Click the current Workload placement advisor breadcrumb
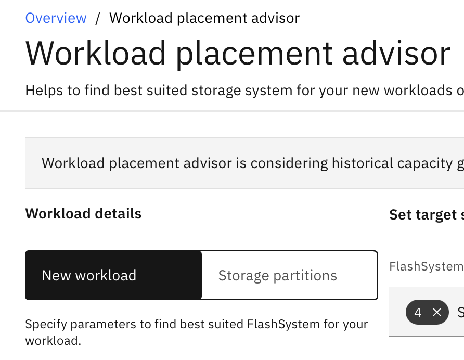This screenshot has height=360, width=464. 204,18
